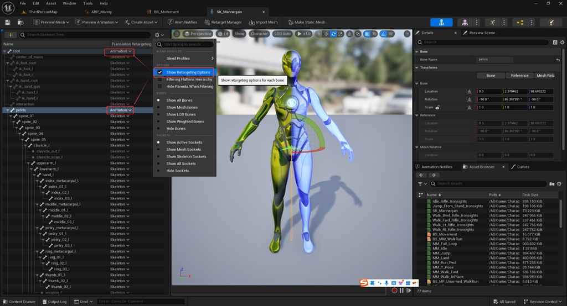Click the Reference transform button
Screen dimensions: 567x306
pyautogui.click(x=519, y=76)
